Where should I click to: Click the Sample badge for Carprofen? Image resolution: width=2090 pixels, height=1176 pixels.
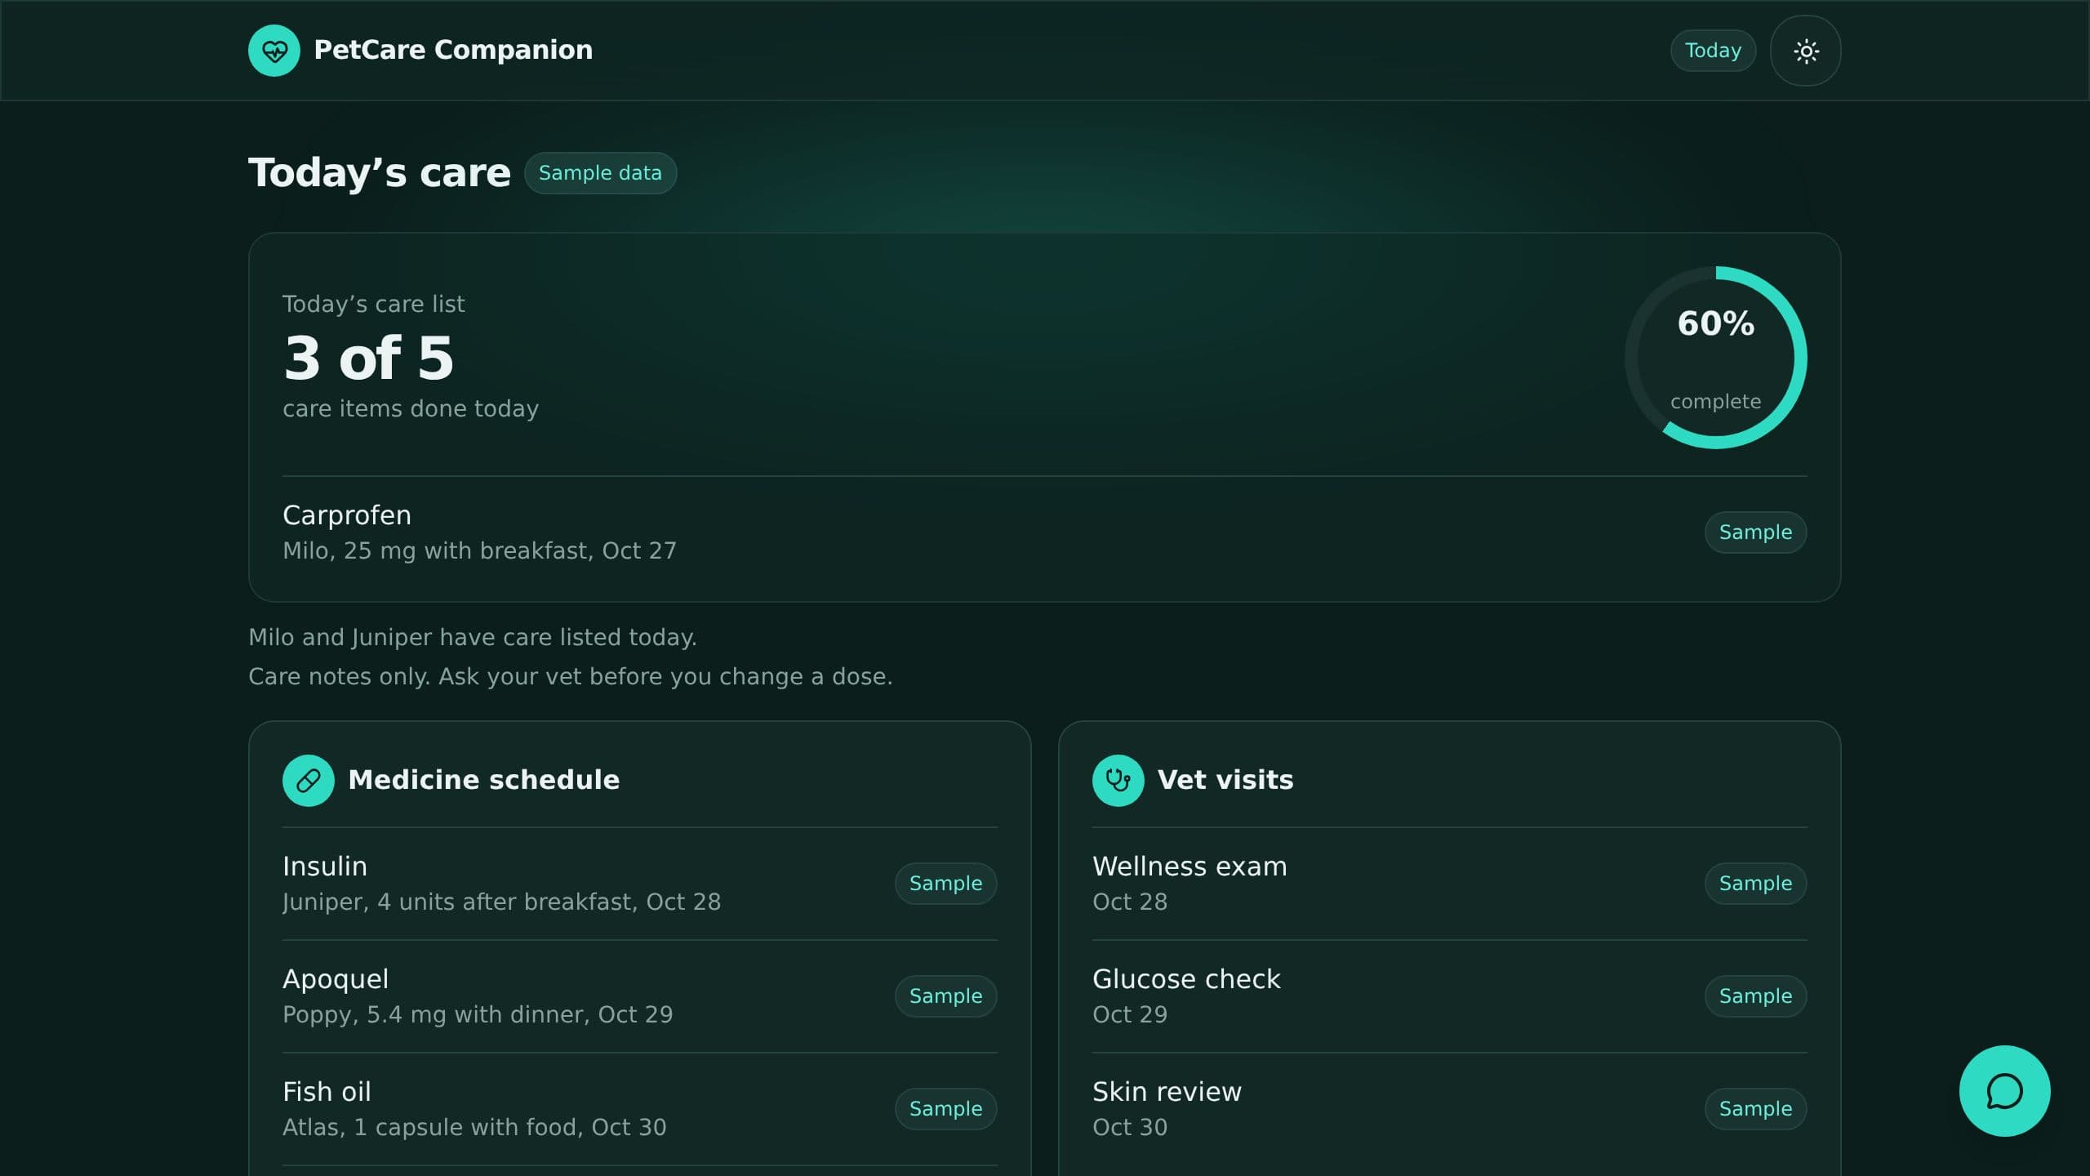tap(1755, 532)
